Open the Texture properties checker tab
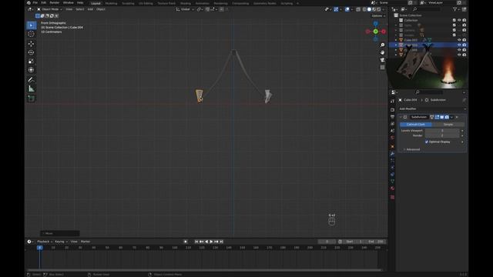 tap(392, 197)
